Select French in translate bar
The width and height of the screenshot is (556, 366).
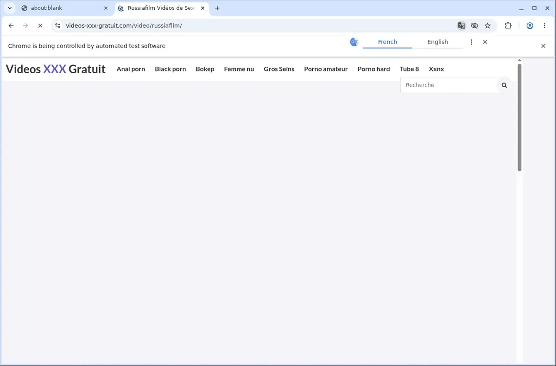point(387,42)
